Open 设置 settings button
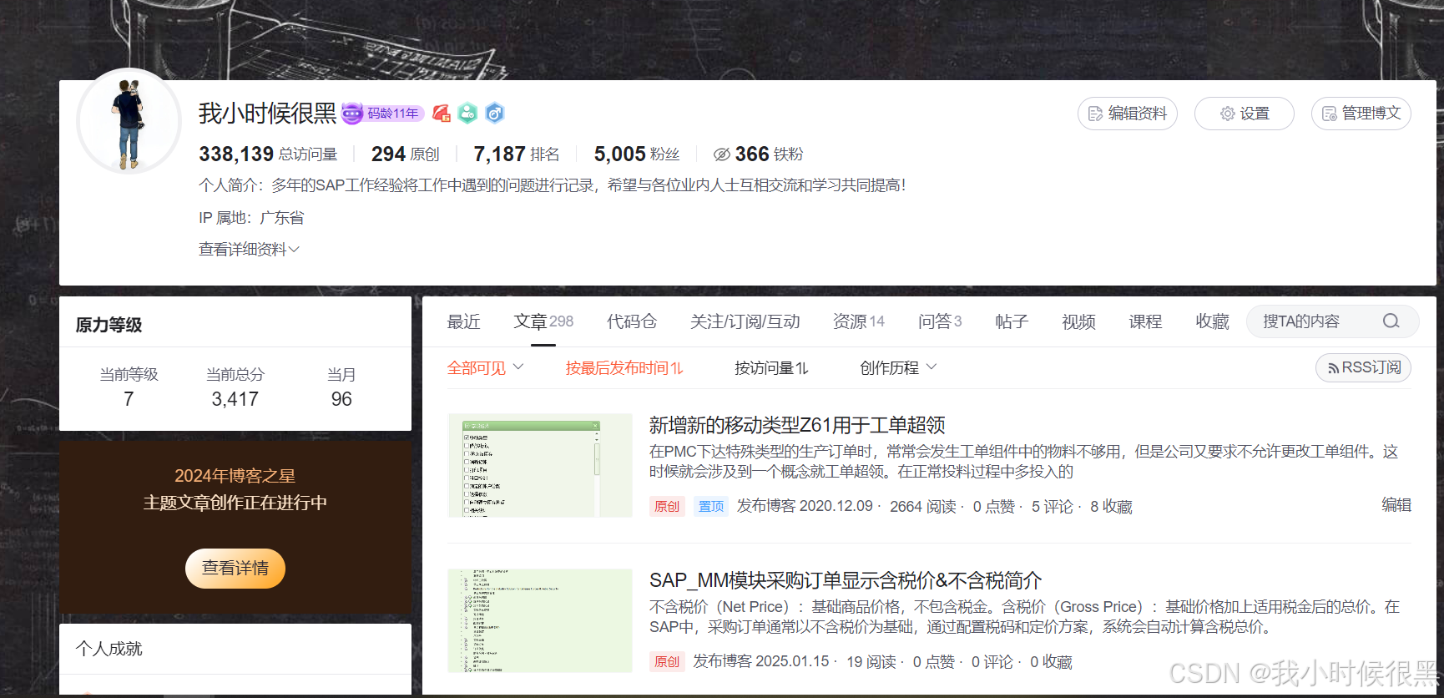 pos(1245,114)
